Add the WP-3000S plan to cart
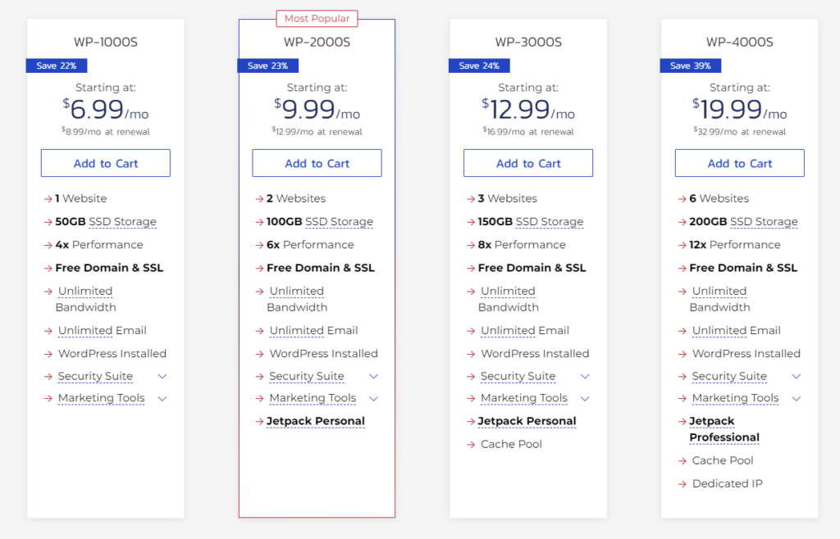Viewport: 840px width, 539px height. 528,163
